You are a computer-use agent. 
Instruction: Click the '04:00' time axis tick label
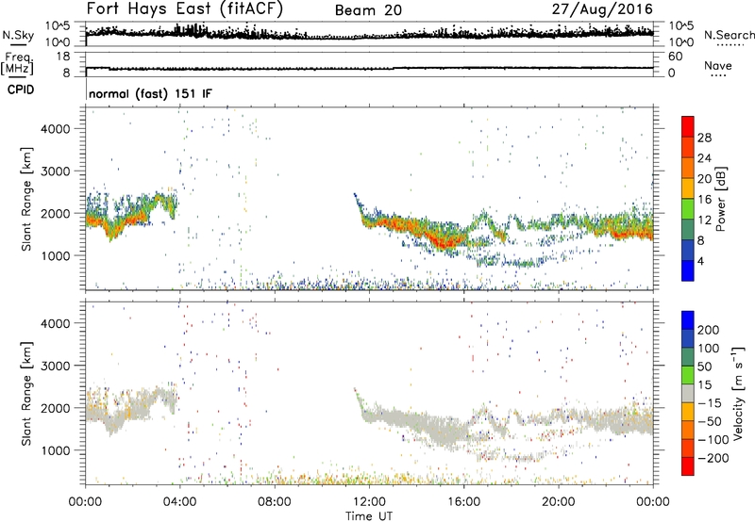pos(180,502)
